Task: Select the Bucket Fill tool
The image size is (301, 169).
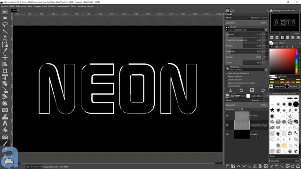Action: click(x=5, y=130)
